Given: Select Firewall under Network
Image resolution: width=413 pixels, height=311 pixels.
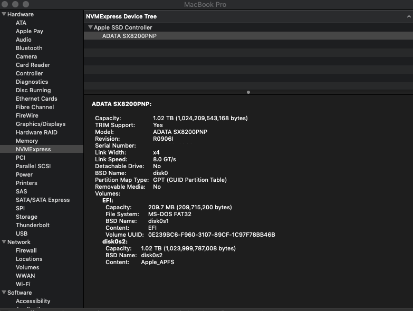Looking at the screenshot, I should pyautogui.click(x=26, y=250).
